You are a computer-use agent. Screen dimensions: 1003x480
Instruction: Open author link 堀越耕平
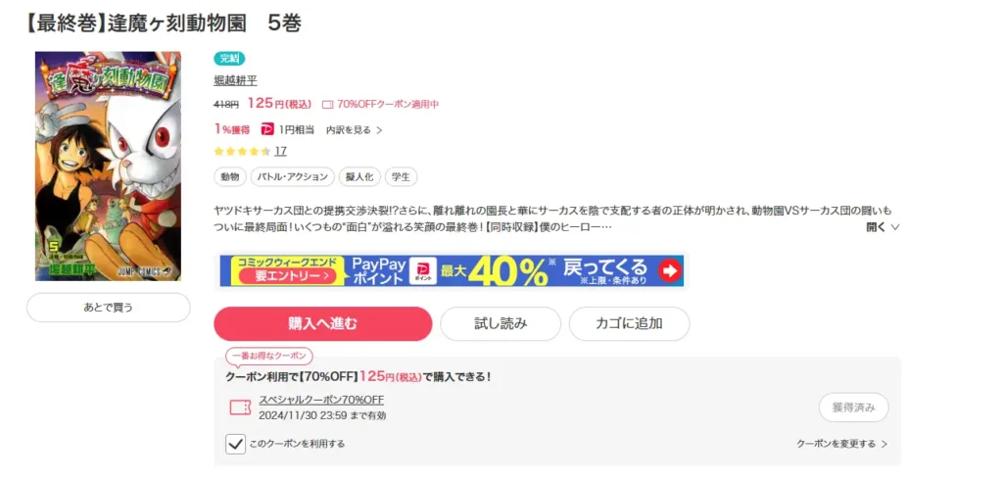pyautogui.click(x=235, y=81)
